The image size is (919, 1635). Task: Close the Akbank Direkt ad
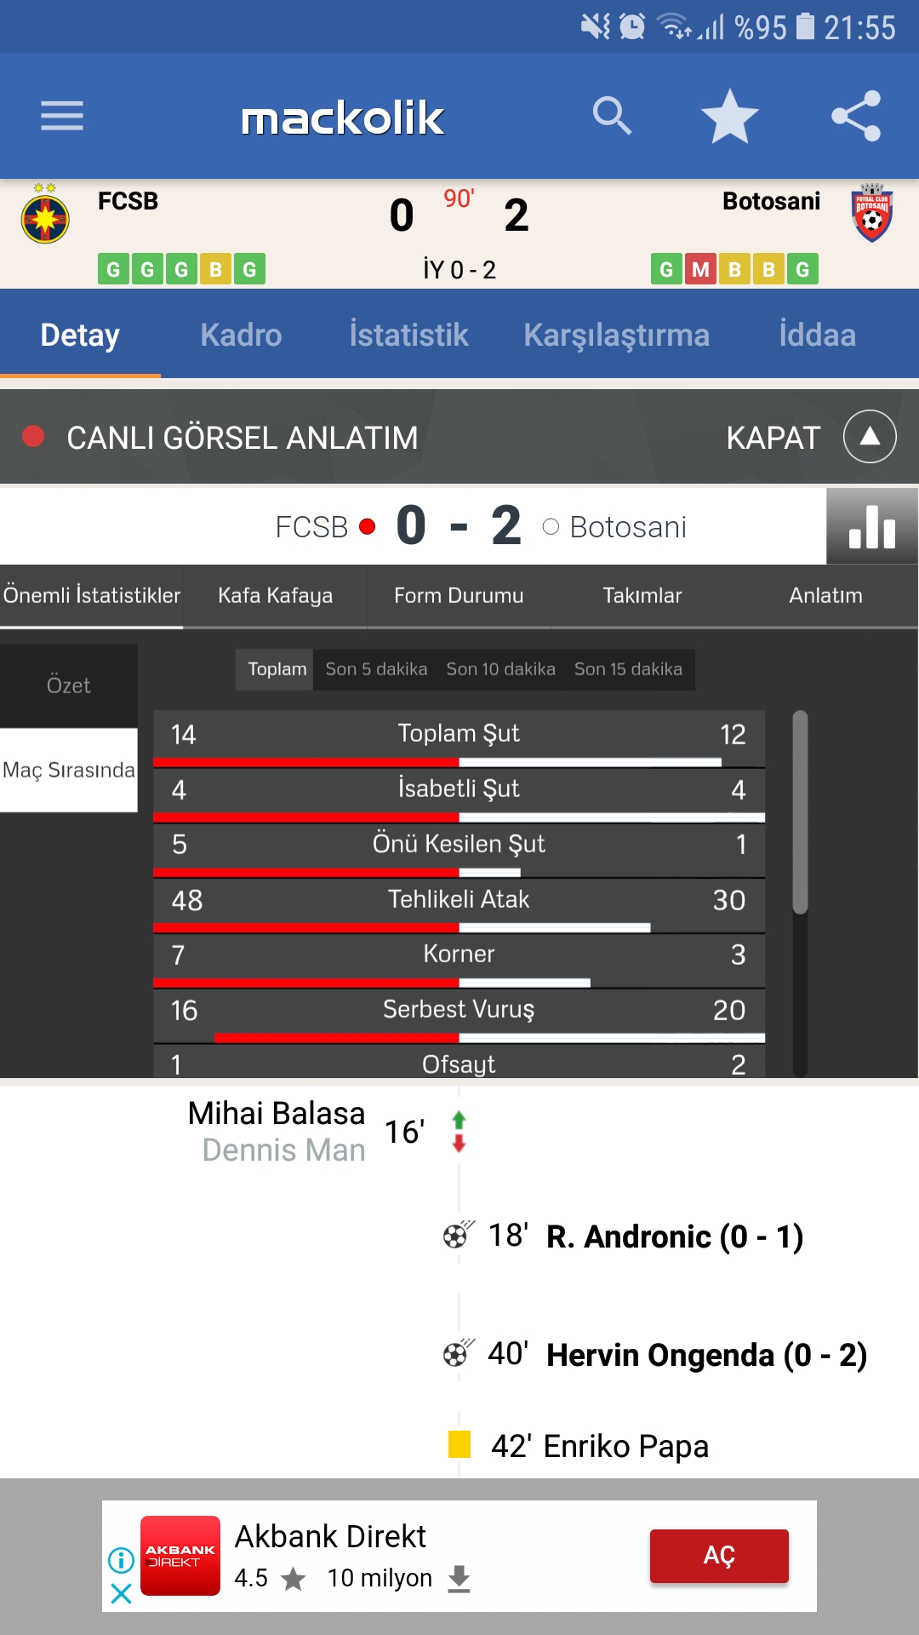tap(122, 1593)
